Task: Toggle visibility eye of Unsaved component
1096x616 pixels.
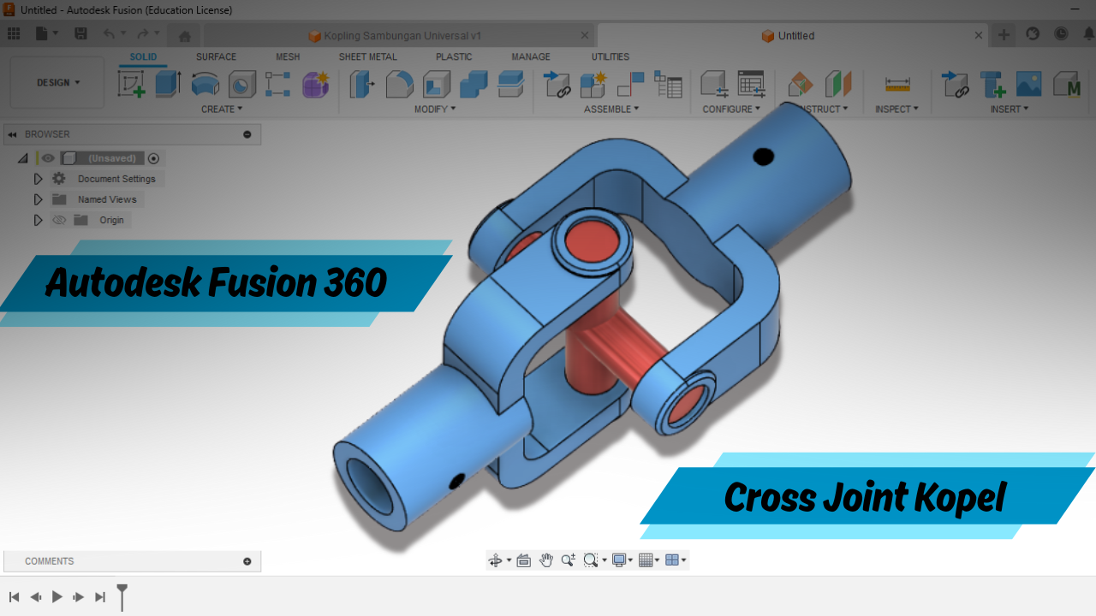Action: tap(48, 158)
